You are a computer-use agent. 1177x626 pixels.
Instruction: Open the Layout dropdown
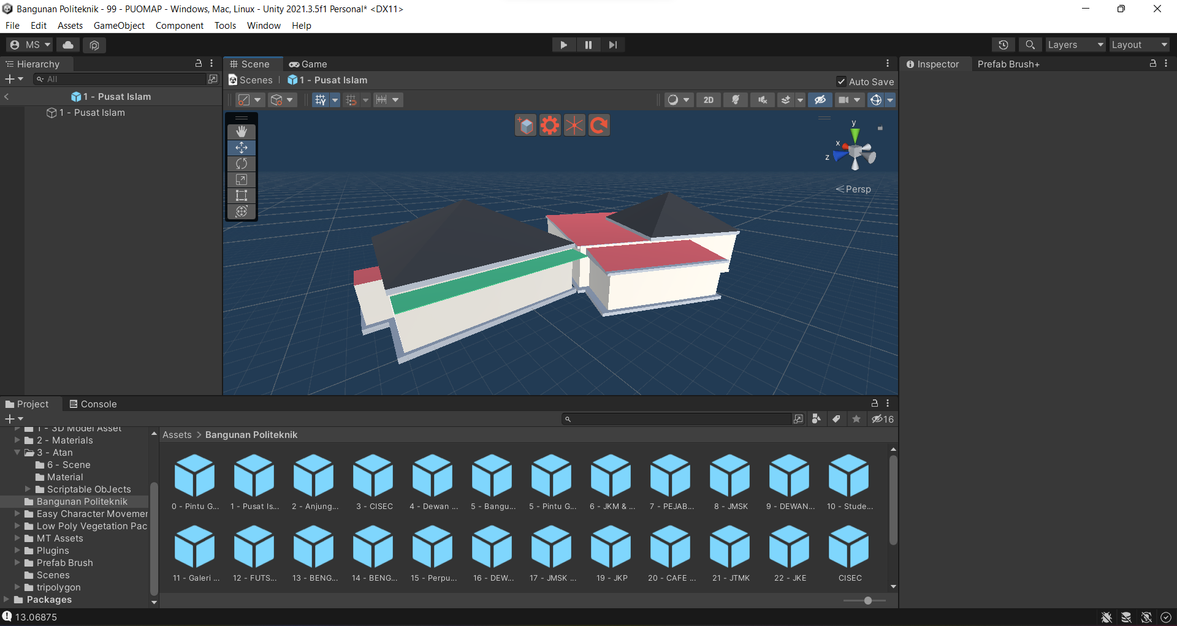tap(1139, 45)
